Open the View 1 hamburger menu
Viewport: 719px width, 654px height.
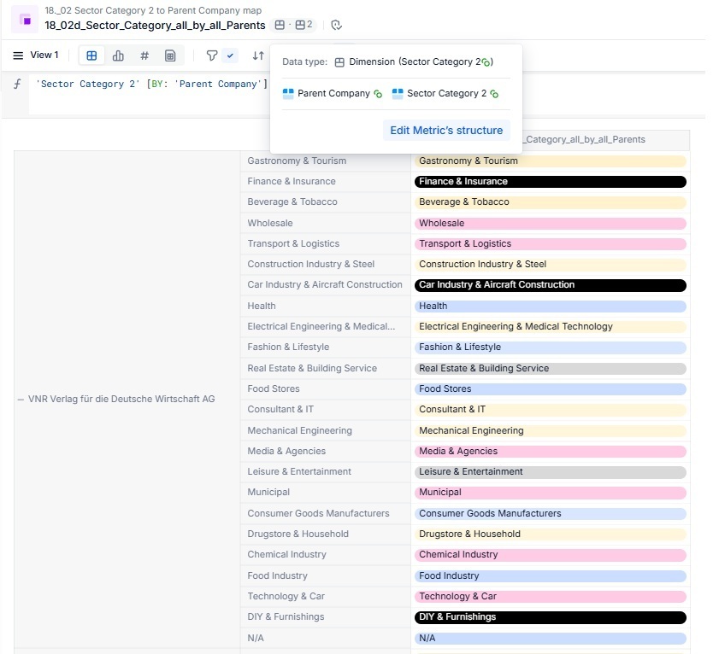18,55
